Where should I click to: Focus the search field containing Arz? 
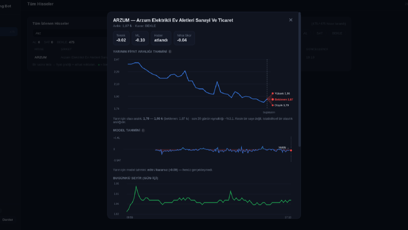click(70, 33)
